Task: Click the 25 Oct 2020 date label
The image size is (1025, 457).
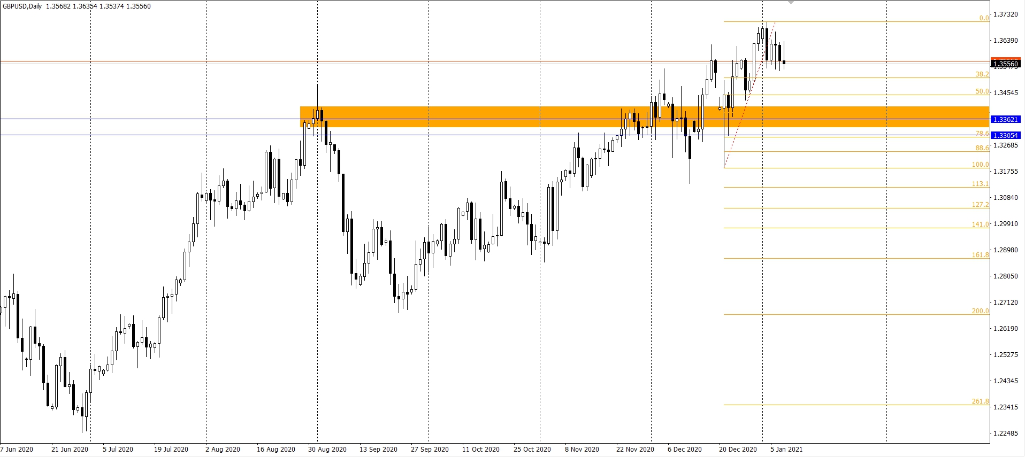Action: tap(532, 450)
